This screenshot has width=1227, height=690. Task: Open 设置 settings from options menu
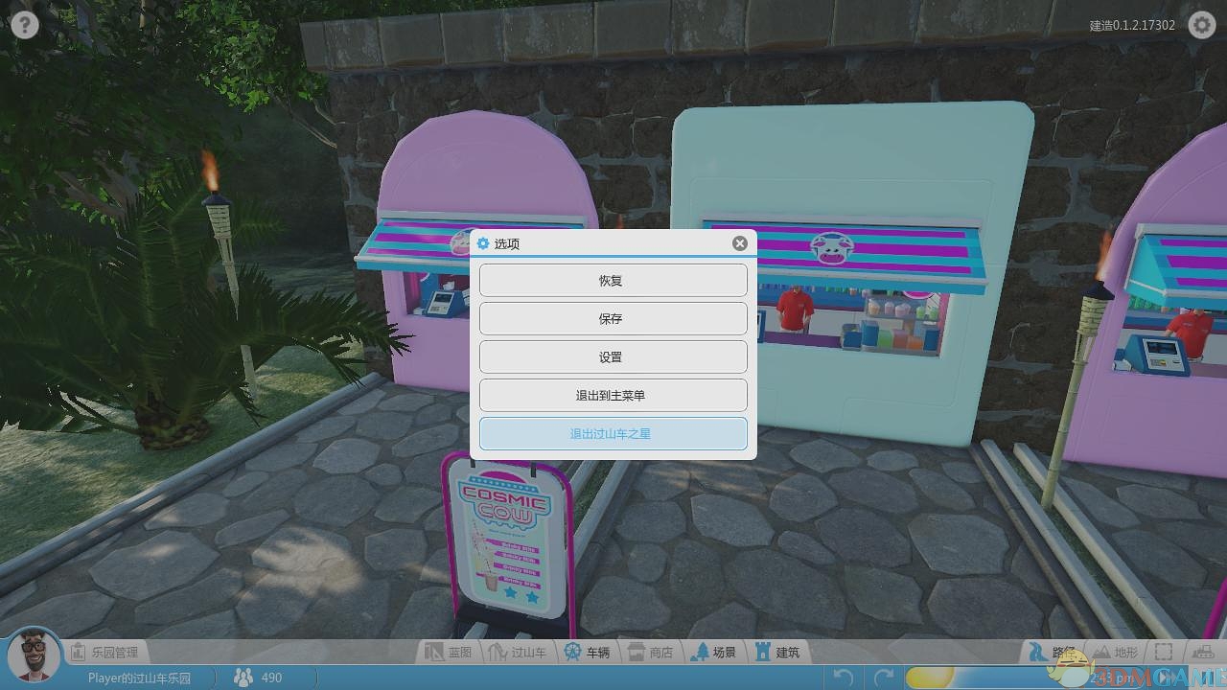[613, 357]
